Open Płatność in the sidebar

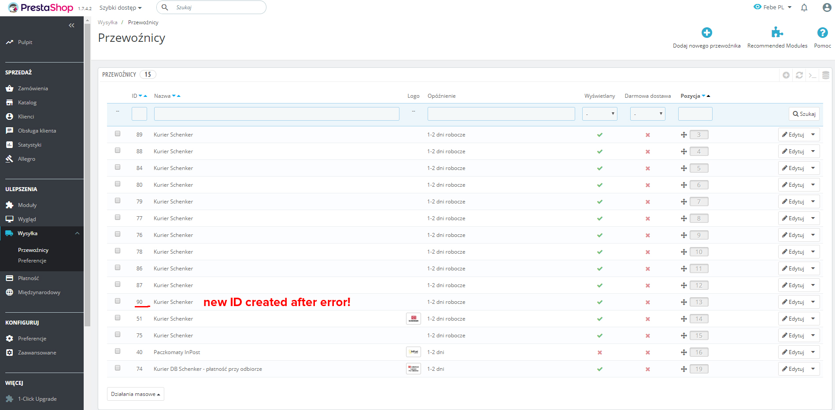coord(28,278)
